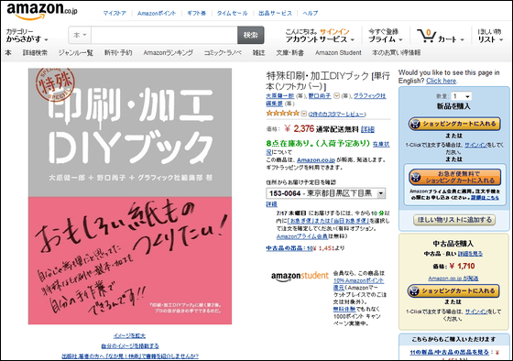This screenshot has width=513, height=361.
Task: Select 本のお買い得情報 in sub-navigation
Action: (x=396, y=52)
